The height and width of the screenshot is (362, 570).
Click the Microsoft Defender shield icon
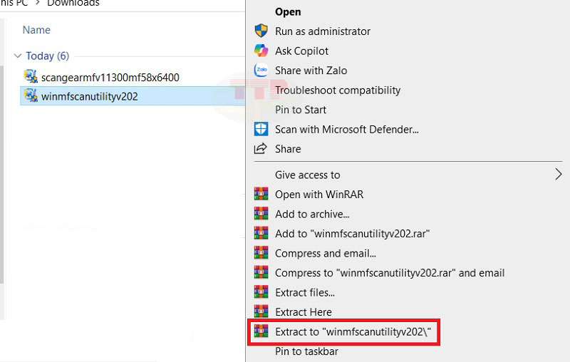(261, 129)
